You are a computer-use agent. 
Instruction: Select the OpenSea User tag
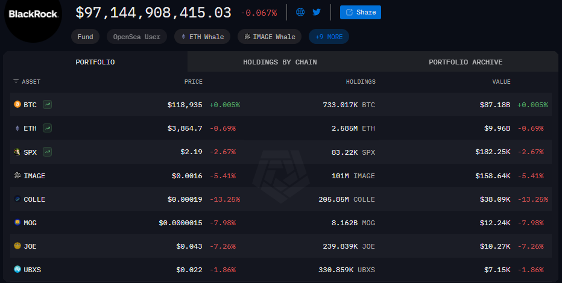pos(136,37)
